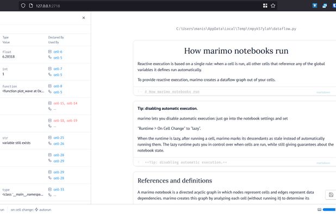Click the "References and definitions" heading
This screenshot has width=336, height=214.
pos(175,181)
